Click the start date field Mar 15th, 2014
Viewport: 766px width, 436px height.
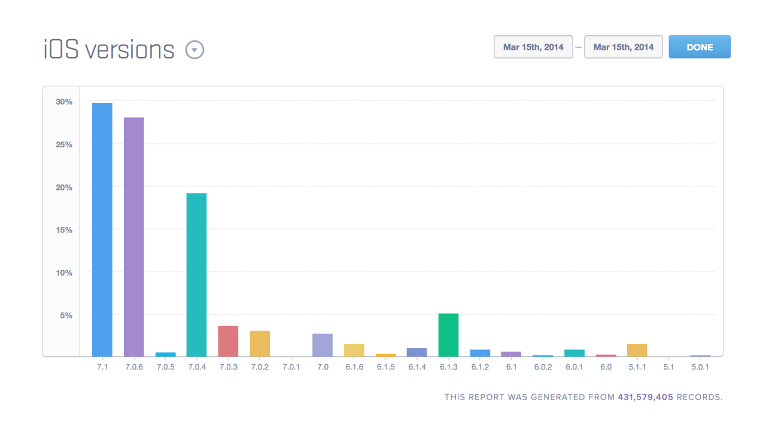[x=533, y=47]
